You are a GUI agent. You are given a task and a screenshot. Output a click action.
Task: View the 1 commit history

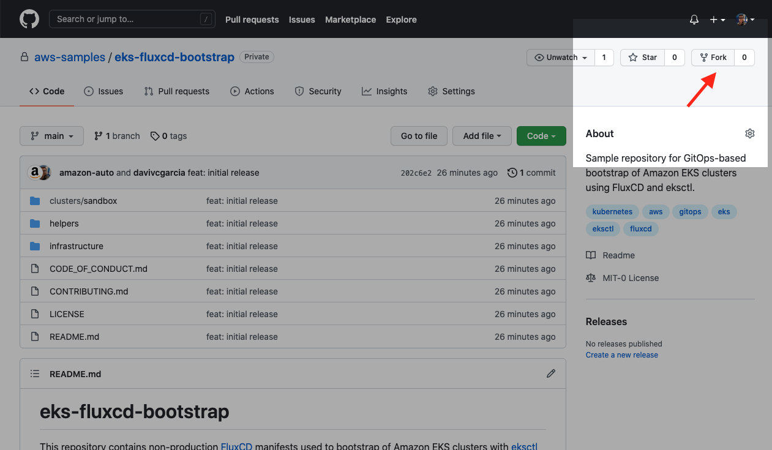tap(531, 173)
